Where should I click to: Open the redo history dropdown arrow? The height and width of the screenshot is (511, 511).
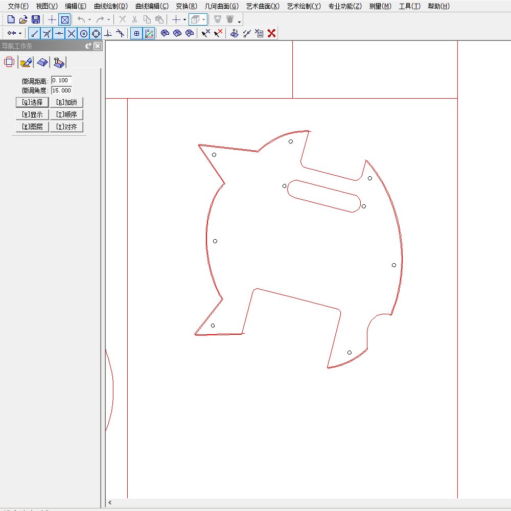point(108,19)
